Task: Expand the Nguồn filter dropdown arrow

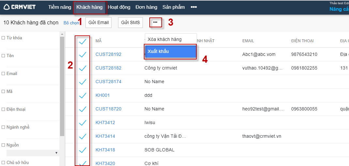Action: pyautogui.click(x=56, y=153)
